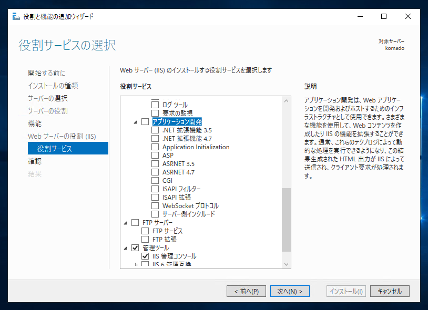This screenshot has height=310, width=428.
Task: Uncheck IIS 管理コンソール checkbox
Action: coord(145,256)
